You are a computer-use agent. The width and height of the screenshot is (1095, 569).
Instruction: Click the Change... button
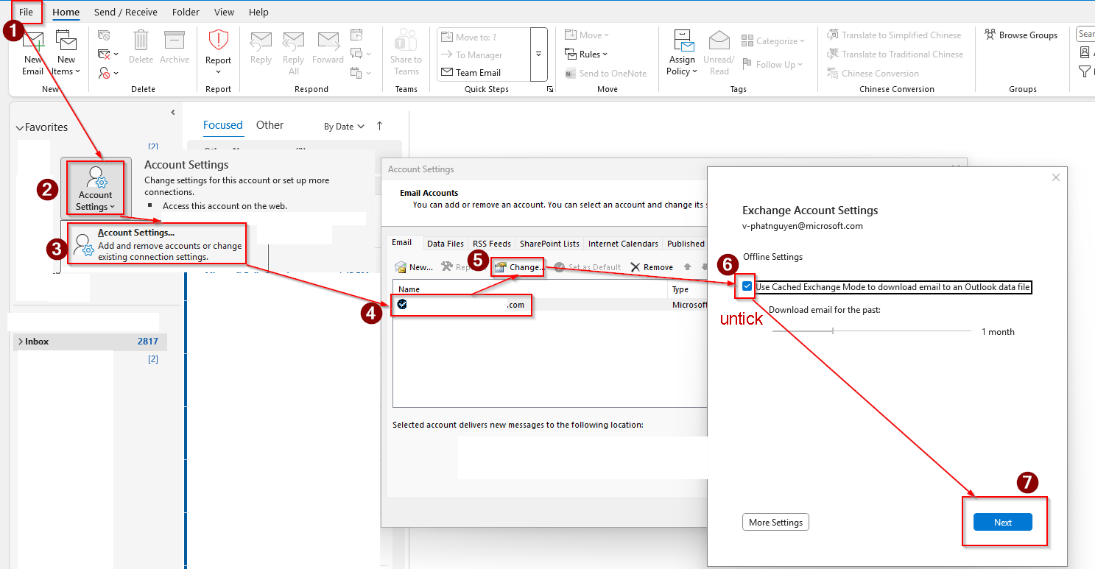[518, 267]
